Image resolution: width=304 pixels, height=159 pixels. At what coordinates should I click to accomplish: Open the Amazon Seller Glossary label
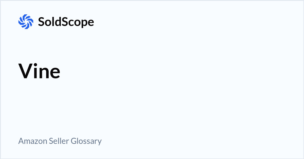tap(60, 141)
